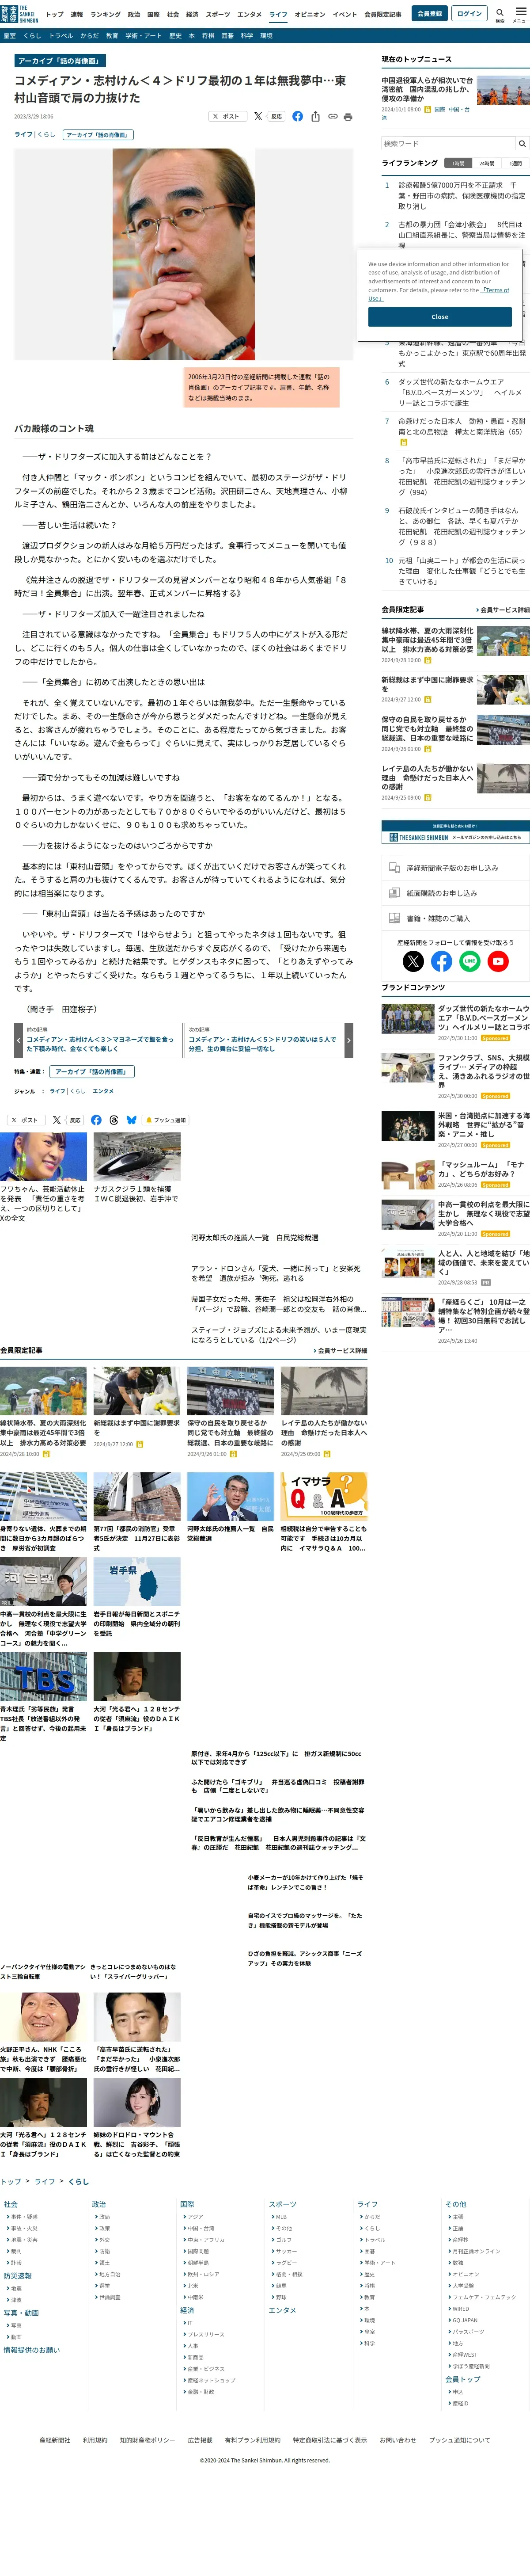Click プッシュ通知 bell button
This screenshot has width=530, height=2576.
pos(166,1120)
